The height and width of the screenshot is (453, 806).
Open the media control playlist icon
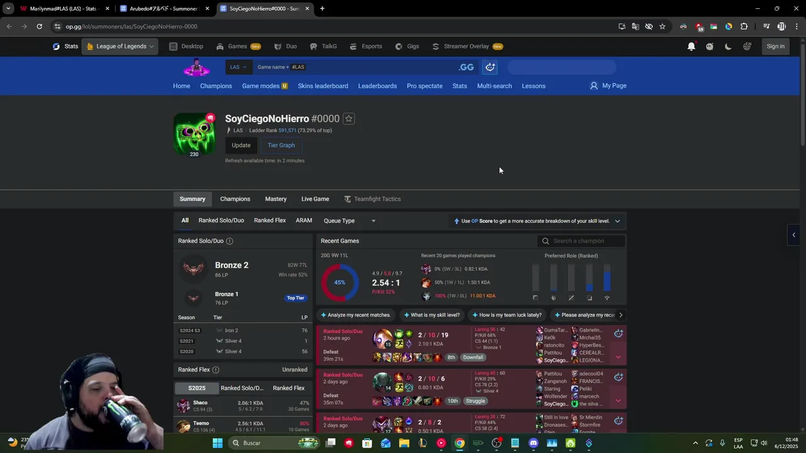(x=766, y=26)
